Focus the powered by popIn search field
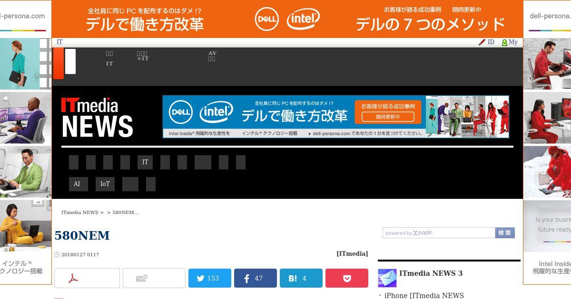Screen dimensions: 571x299 (439, 233)
